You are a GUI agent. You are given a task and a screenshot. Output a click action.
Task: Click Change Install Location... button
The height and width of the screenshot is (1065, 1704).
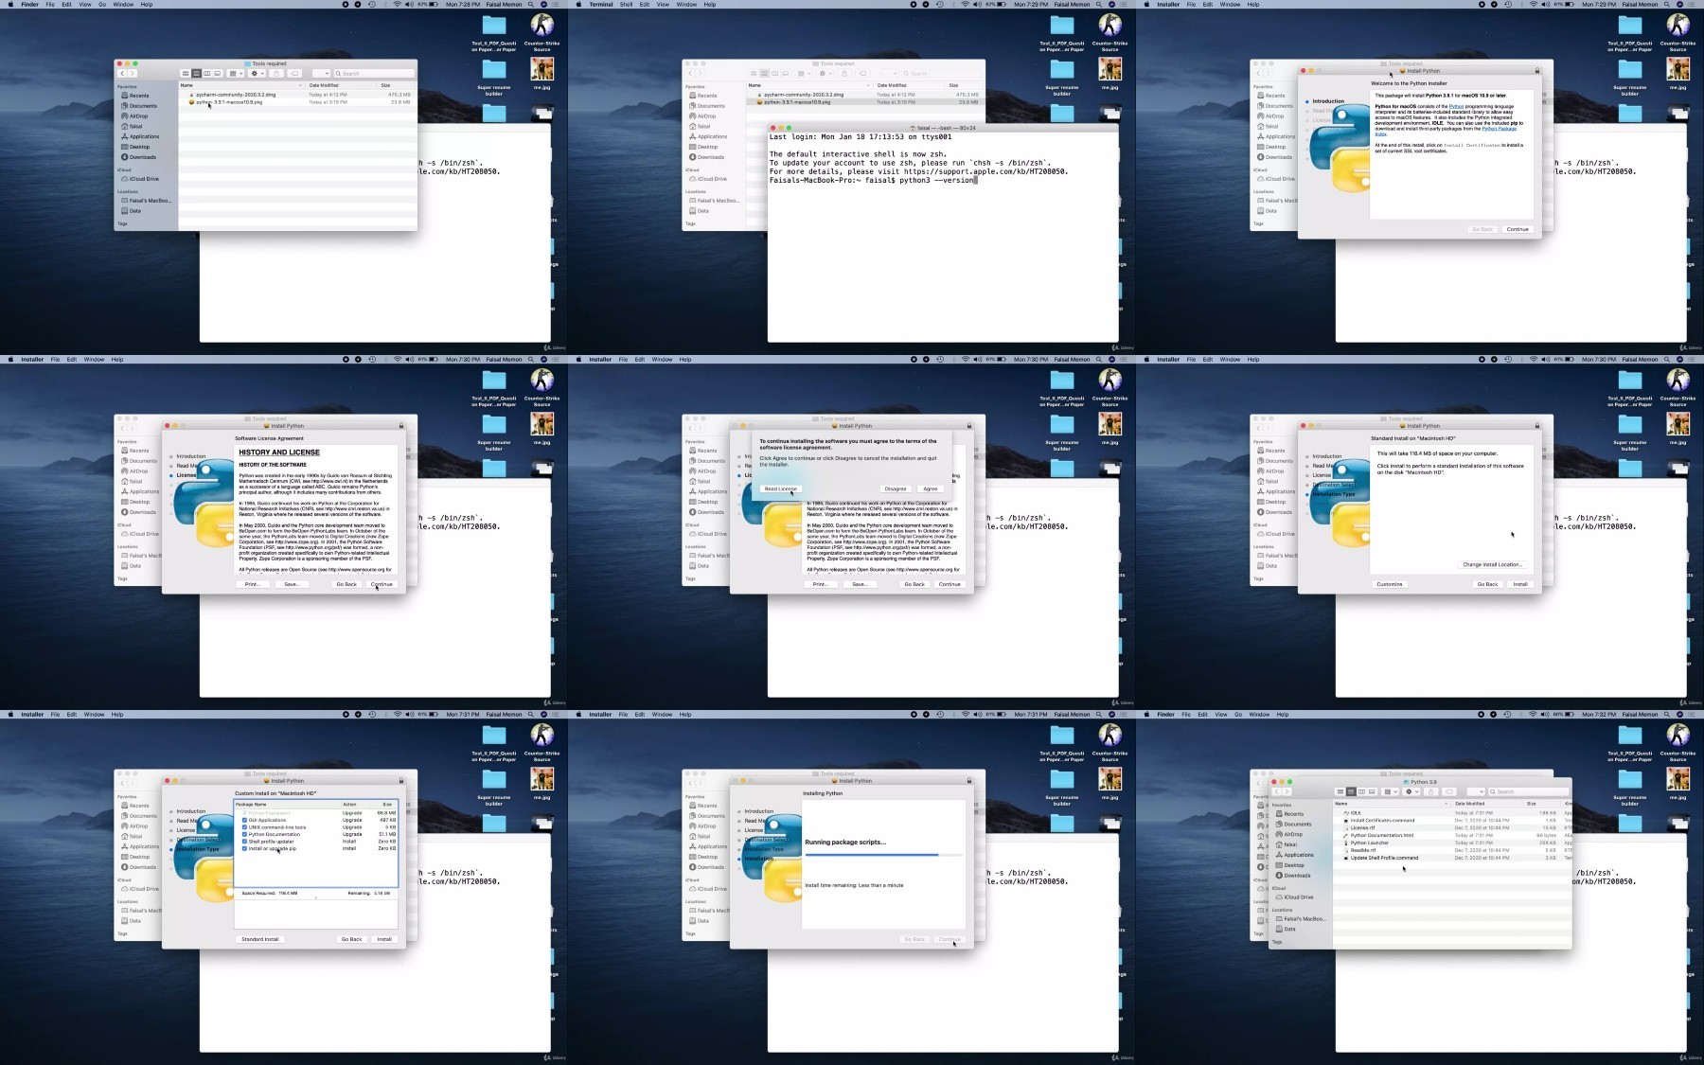pyautogui.click(x=1492, y=564)
